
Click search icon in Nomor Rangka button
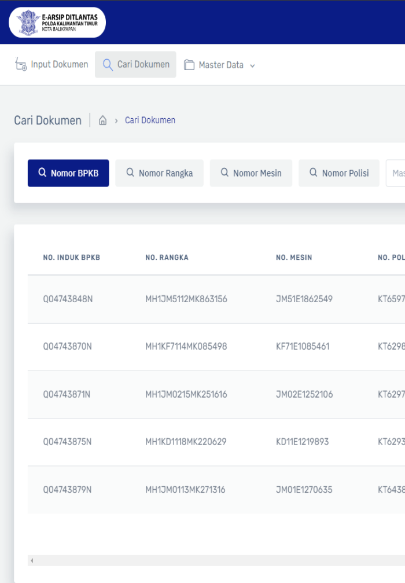(x=130, y=173)
